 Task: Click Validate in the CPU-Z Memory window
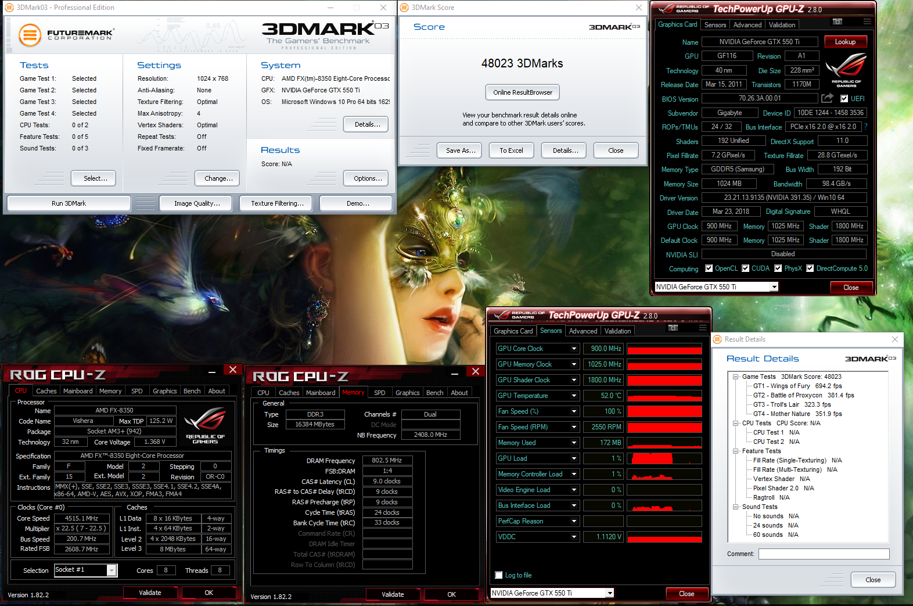pos(393,594)
